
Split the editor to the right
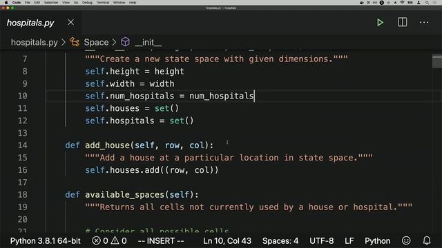[x=402, y=22]
